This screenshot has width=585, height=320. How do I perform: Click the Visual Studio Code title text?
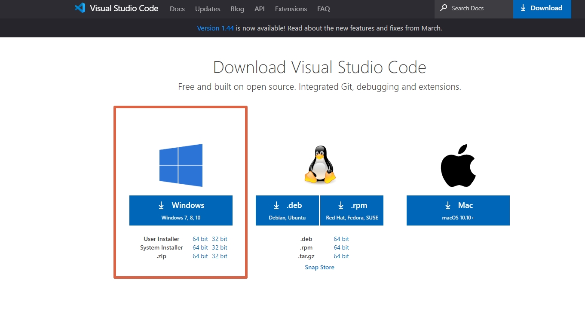tap(124, 8)
